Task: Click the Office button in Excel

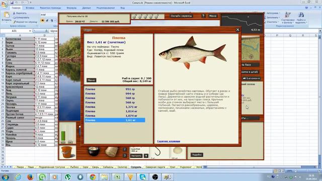Action: pyautogui.click(x=4, y=4)
